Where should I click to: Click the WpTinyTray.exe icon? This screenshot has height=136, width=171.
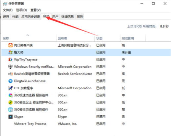(11, 59)
